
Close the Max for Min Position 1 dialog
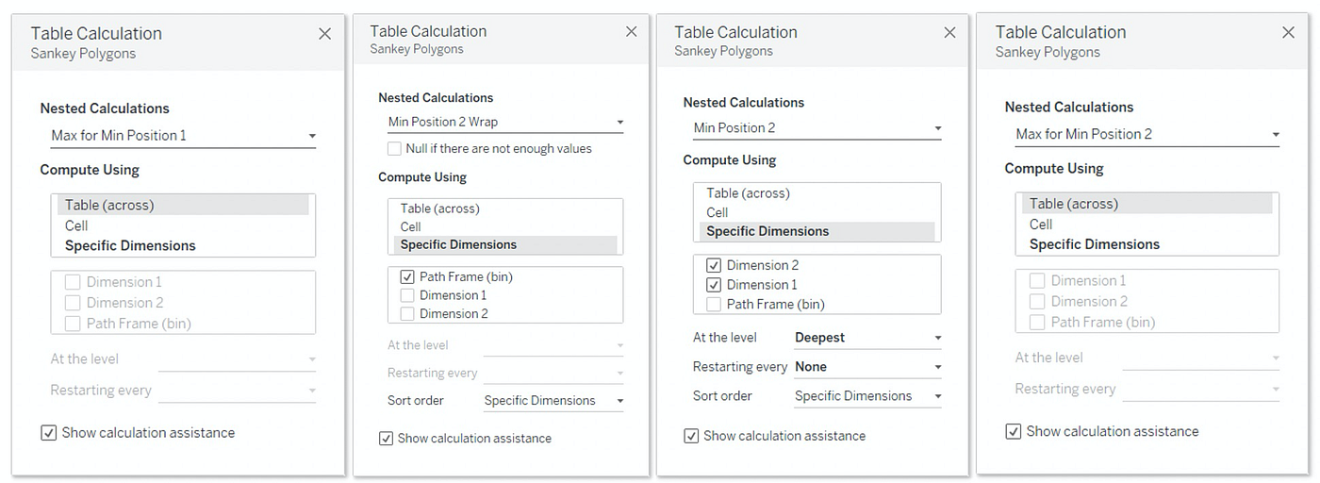[x=324, y=34]
